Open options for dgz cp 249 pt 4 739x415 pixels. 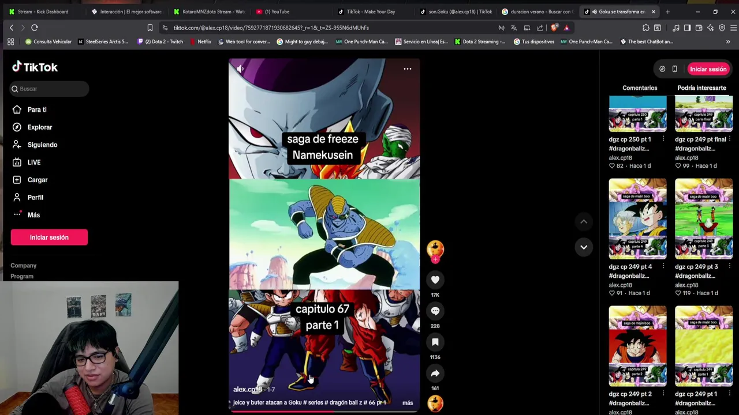(x=663, y=267)
